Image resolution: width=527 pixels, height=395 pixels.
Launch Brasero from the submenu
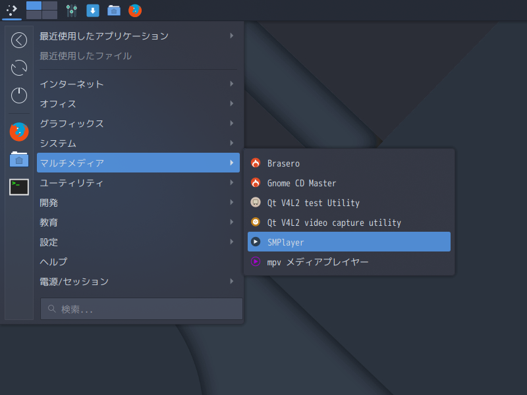click(x=349, y=163)
